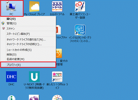
Task: Open the orange paw print icon
Action: pyautogui.click(x=59, y=53)
